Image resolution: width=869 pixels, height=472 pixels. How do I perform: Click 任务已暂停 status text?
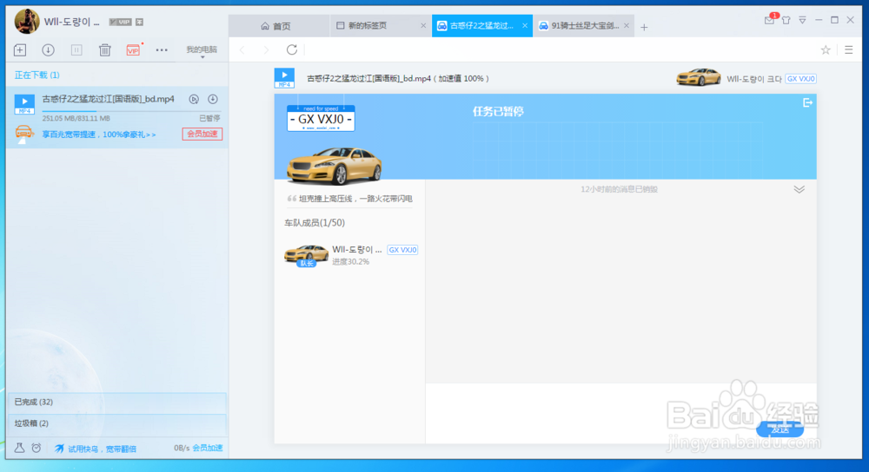tap(498, 112)
